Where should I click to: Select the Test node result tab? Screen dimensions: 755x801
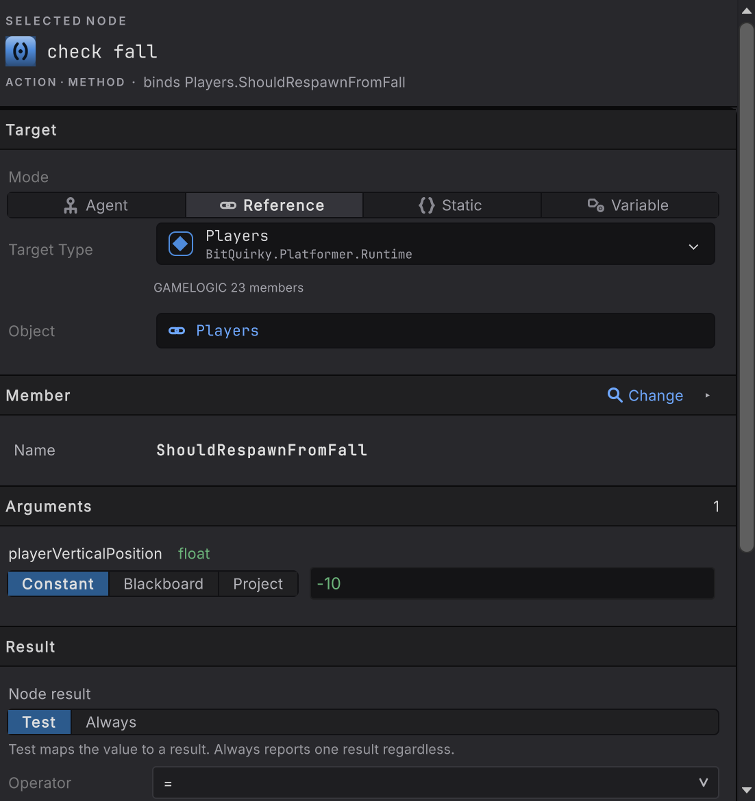39,722
